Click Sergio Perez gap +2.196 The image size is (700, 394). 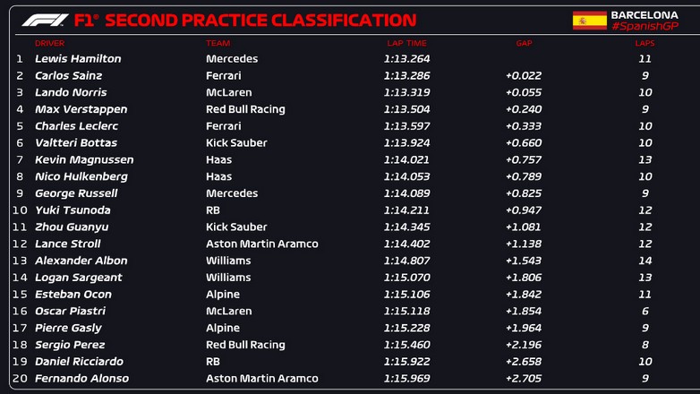(523, 345)
